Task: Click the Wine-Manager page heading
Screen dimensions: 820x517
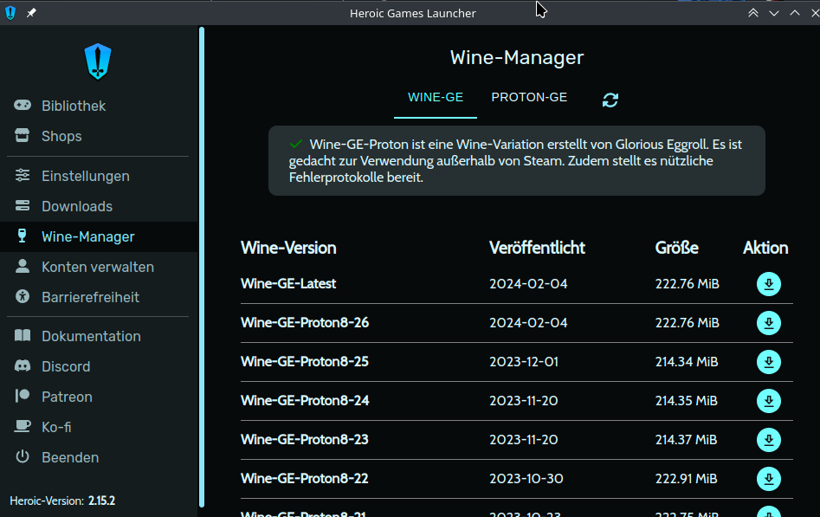Action: [517, 57]
